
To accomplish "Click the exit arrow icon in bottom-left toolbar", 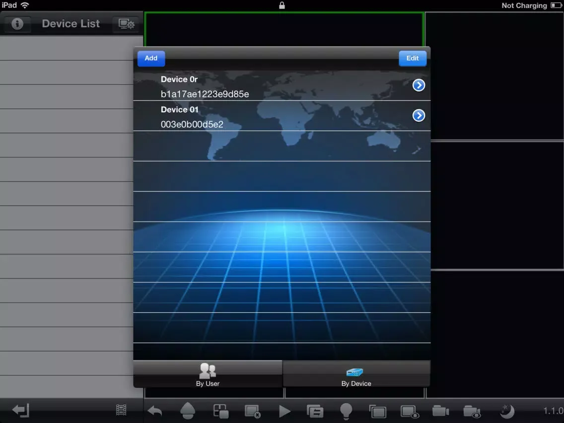I will tap(20, 411).
